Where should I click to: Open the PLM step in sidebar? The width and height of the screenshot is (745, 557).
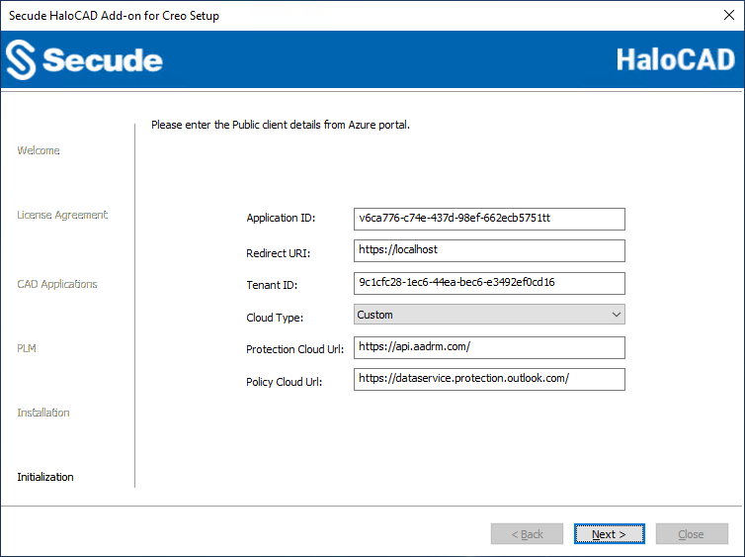27,348
